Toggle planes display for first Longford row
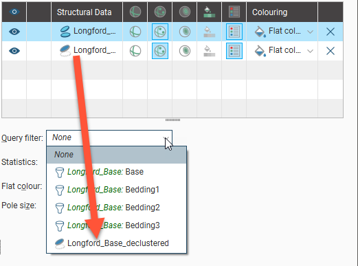Image resolution: width=358 pixels, height=266 pixels. 135,32
